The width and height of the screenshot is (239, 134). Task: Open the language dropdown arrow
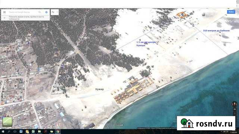tap(57, 12)
